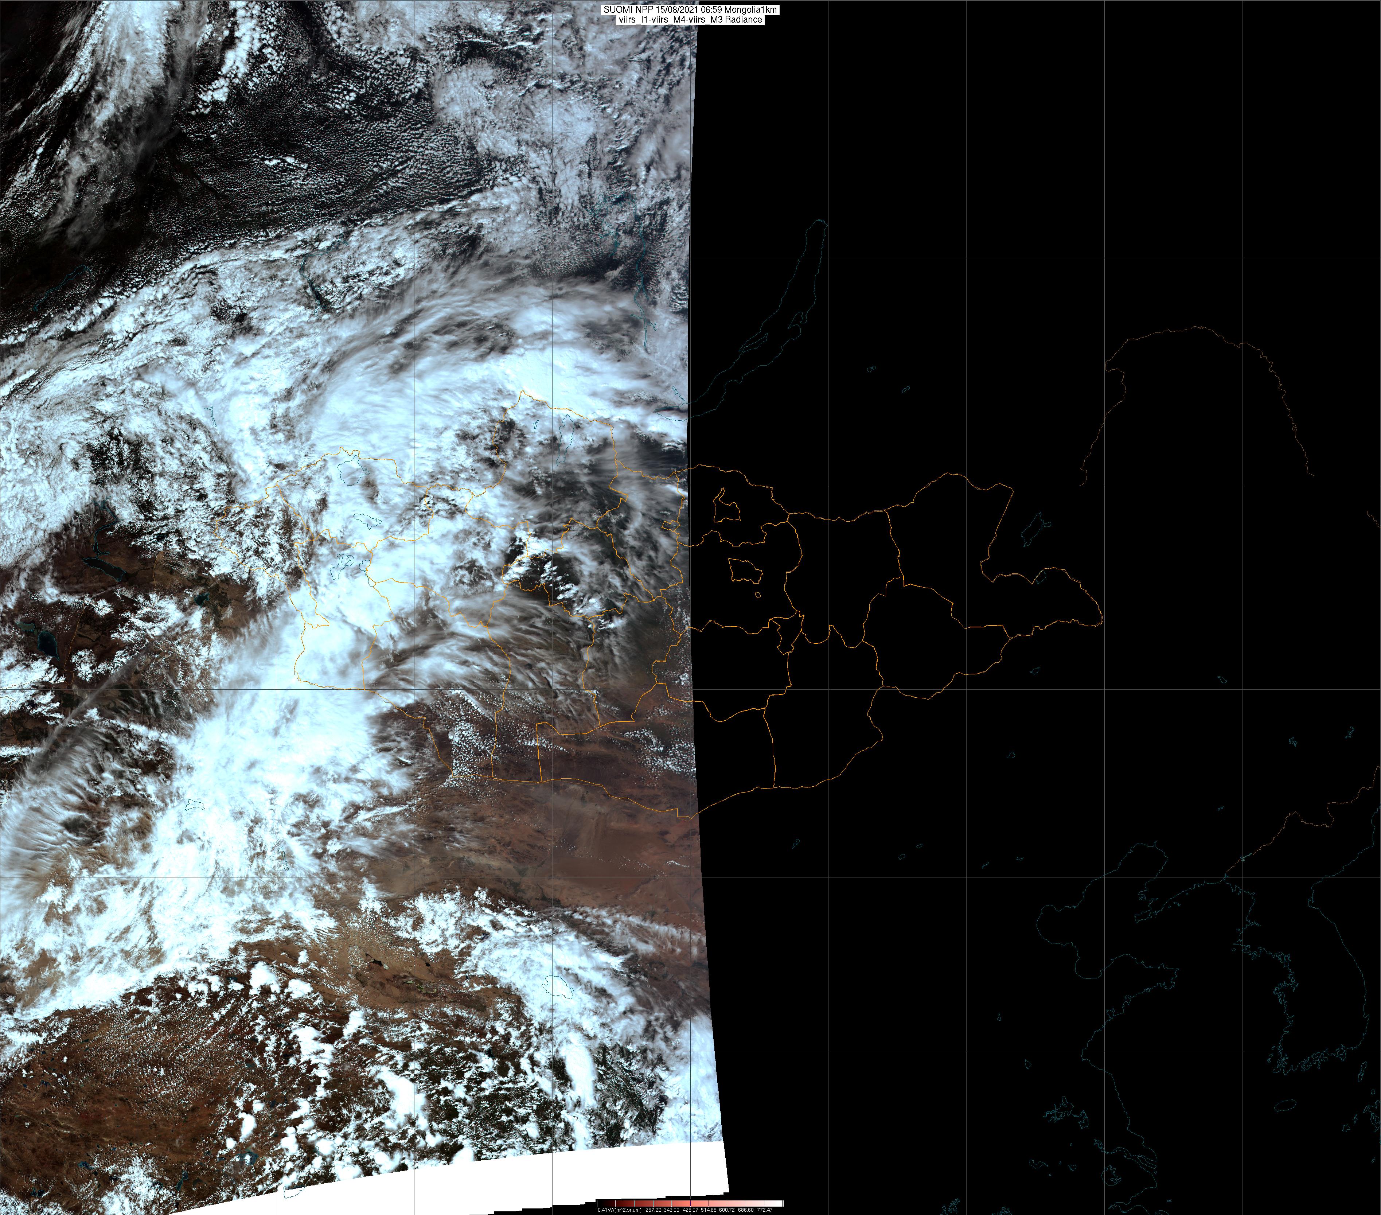This screenshot has height=1215, width=1381.
Task: Click the -0.41W/(m^2.sr.um) units label
Action: point(619,1210)
